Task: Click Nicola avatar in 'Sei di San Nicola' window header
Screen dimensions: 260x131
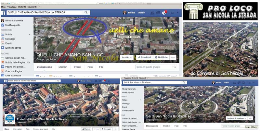Action: [214, 83]
